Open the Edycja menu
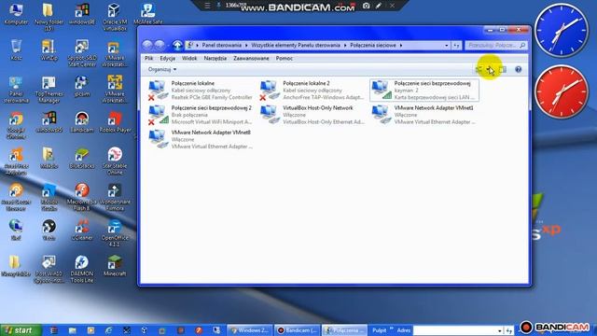Viewport: 597px width, 336px height. tap(168, 58)
